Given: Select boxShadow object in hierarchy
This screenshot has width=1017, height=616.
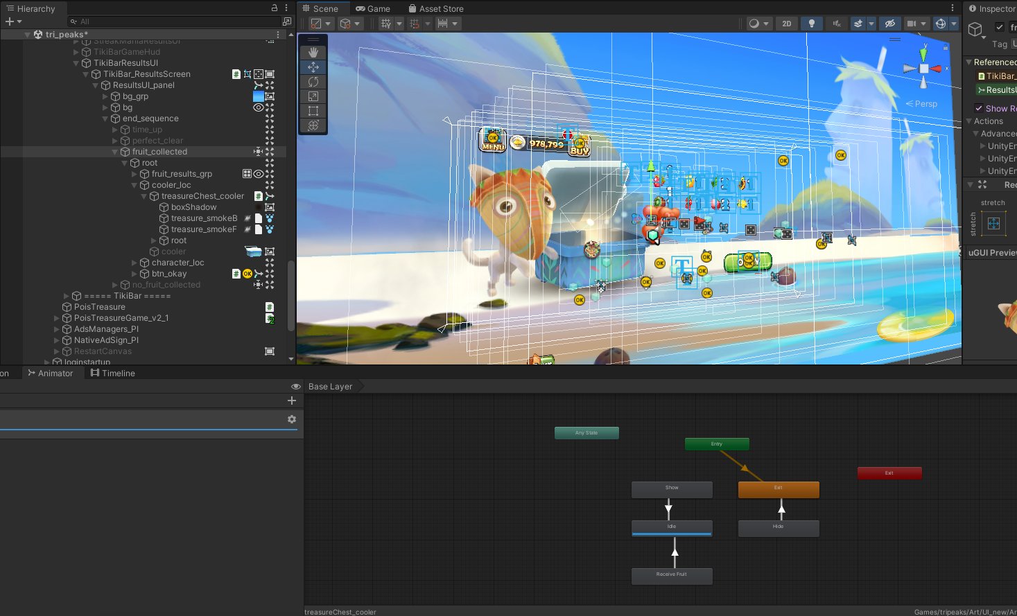Looking at the screenshot, I should [x=193, y=207].
